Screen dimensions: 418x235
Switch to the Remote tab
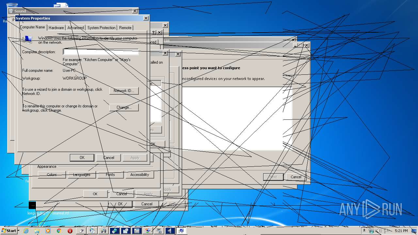click(125, 28)
